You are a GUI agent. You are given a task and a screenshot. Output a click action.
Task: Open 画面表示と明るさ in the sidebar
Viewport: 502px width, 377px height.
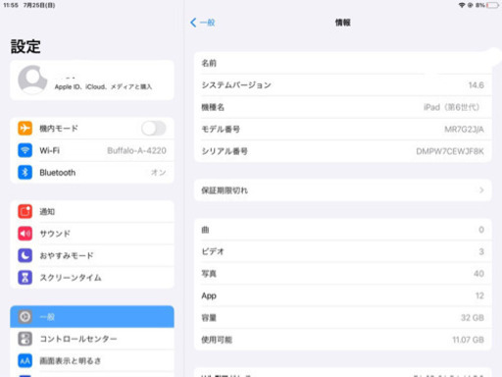point(71,361)
